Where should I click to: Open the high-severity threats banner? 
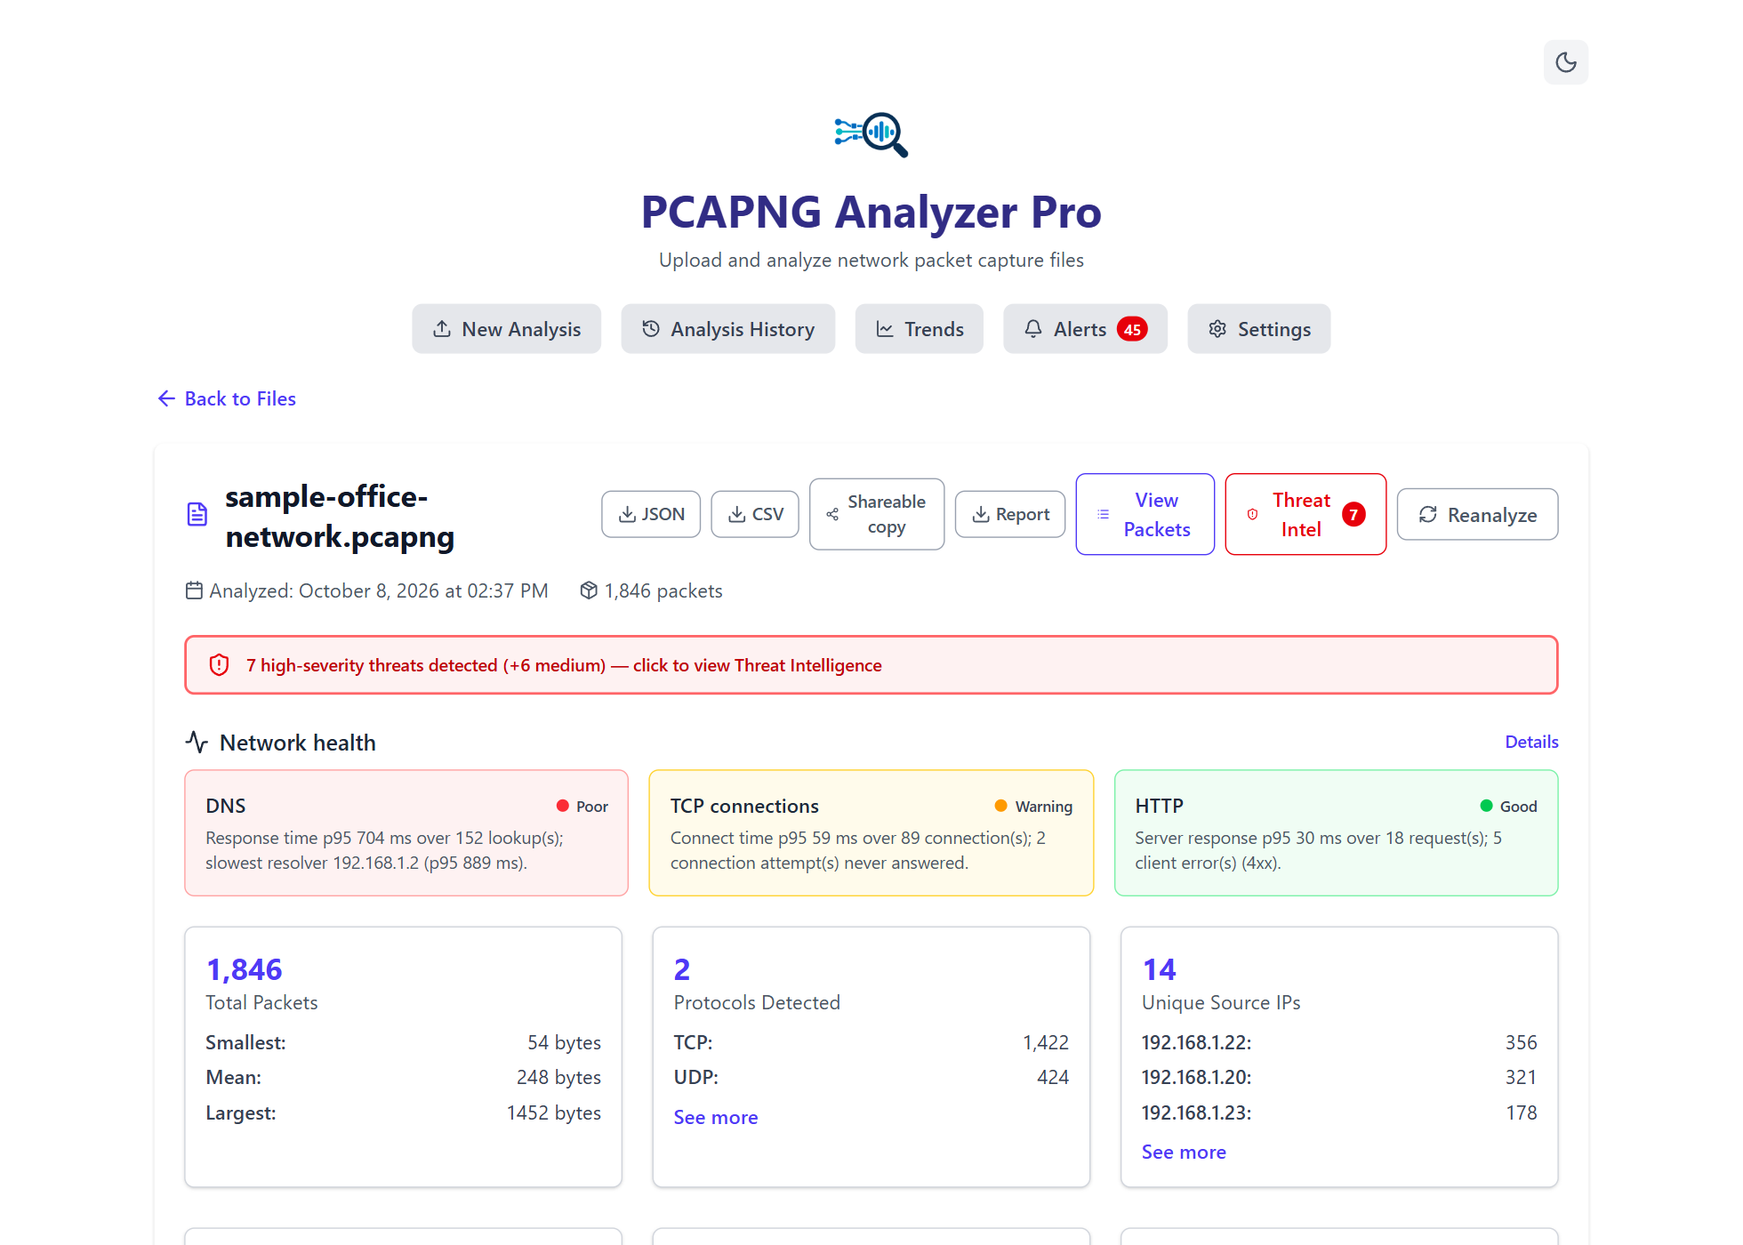[x=871, y=665]
